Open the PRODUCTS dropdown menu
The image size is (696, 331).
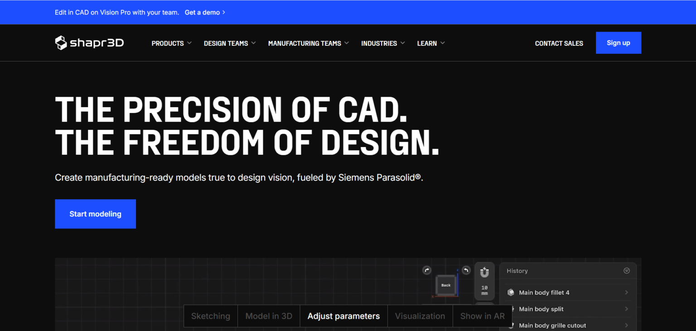tap(171, 43)
